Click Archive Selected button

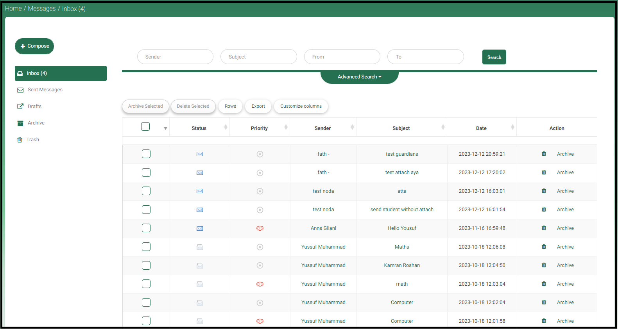(145, 106)
